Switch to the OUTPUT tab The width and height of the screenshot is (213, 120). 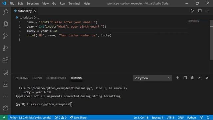[37, 78]
